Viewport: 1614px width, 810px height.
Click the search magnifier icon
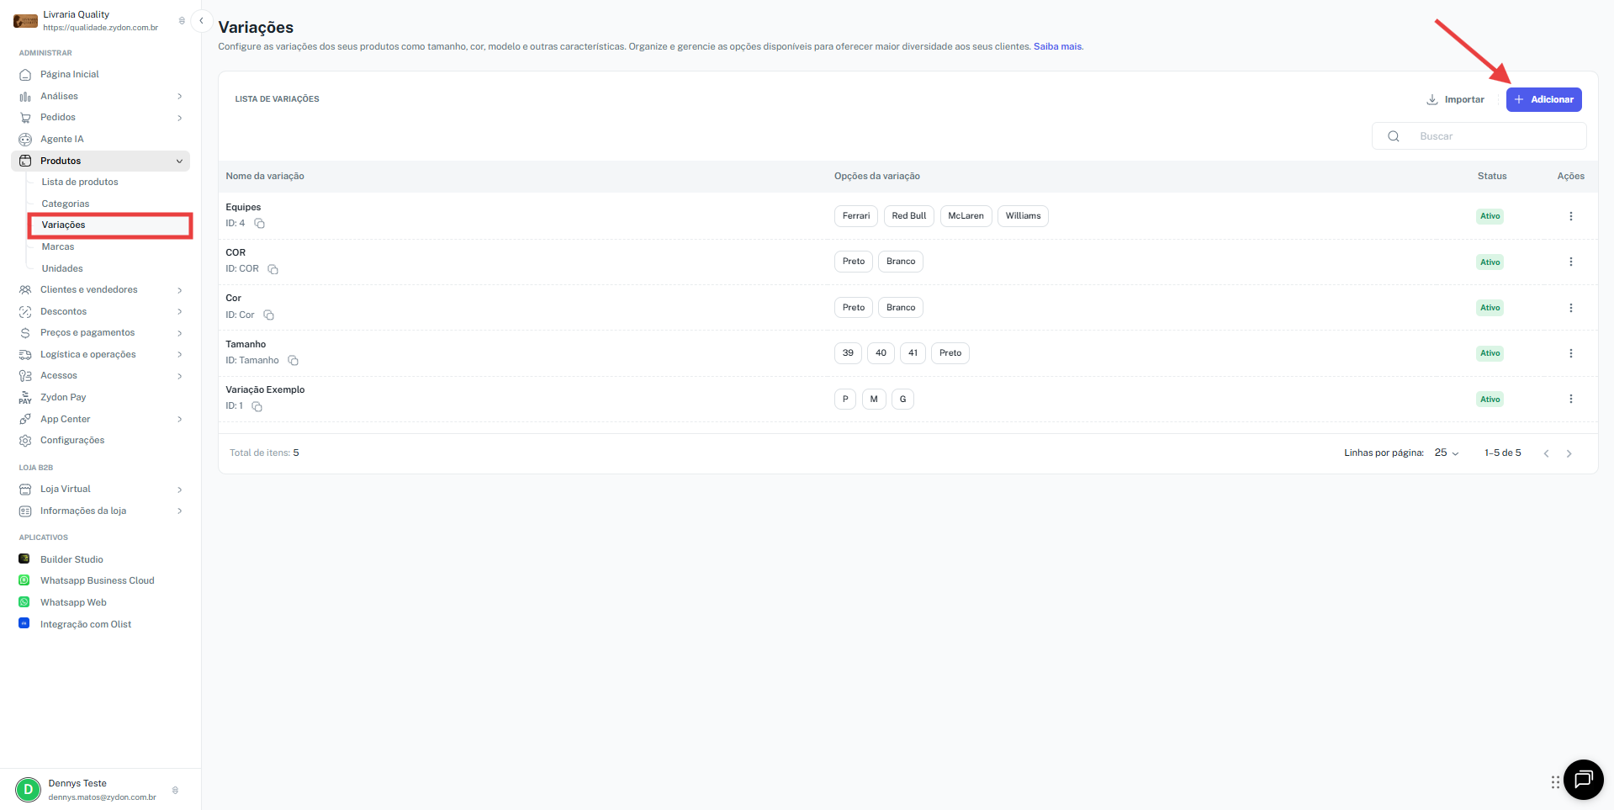[x=1394, y=136]
